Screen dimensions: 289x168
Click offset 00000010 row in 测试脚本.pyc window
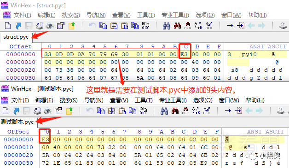(18, 147)
